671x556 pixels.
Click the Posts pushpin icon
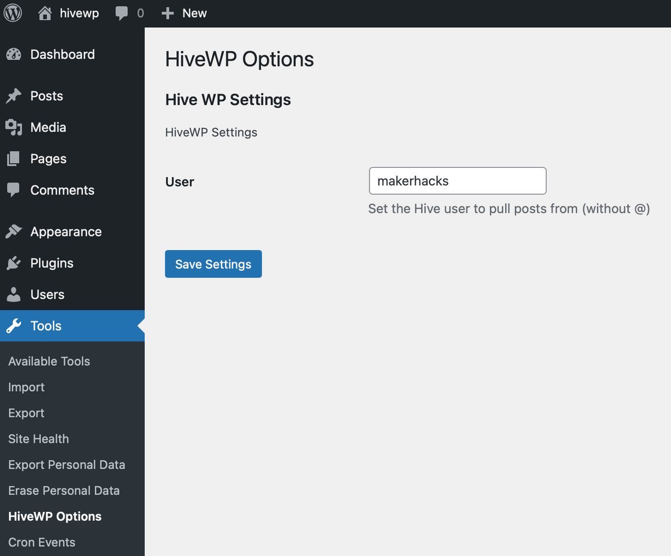14,96
